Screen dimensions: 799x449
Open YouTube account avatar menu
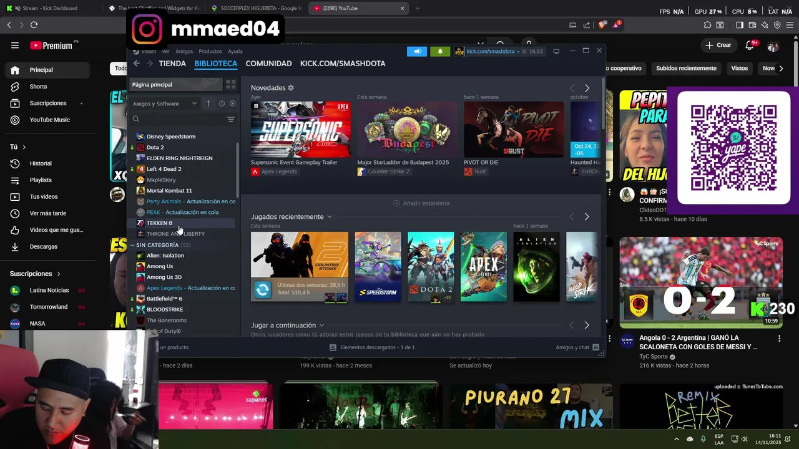773,46
